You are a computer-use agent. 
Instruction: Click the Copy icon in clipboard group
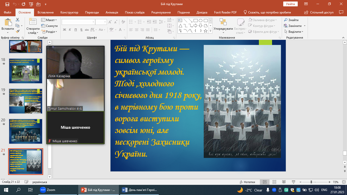(x=17, y=26)
